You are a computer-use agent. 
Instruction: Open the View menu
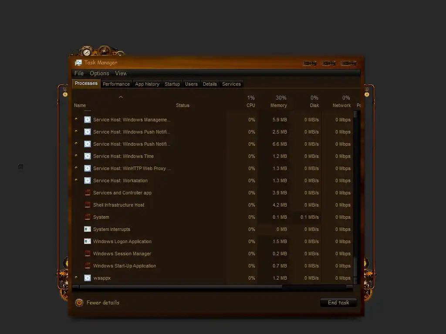coord(121,73)
